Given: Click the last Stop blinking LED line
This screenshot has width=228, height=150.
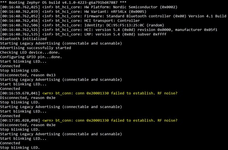Looking at the screenshot, I should pyautogui.click(x=20, y=148).
